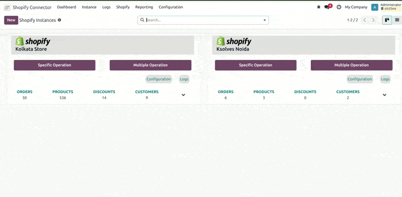The image size is (402, 197).
Task: Open the Shopify Instances gear settings
Action: tap(59, 20)
